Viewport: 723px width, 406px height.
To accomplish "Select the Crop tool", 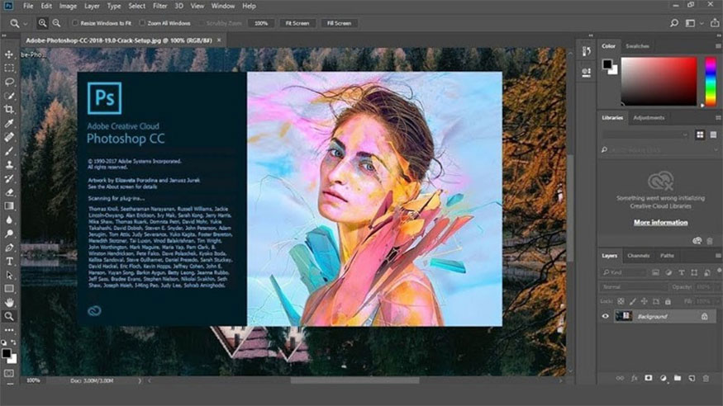I will coord(9,110).
